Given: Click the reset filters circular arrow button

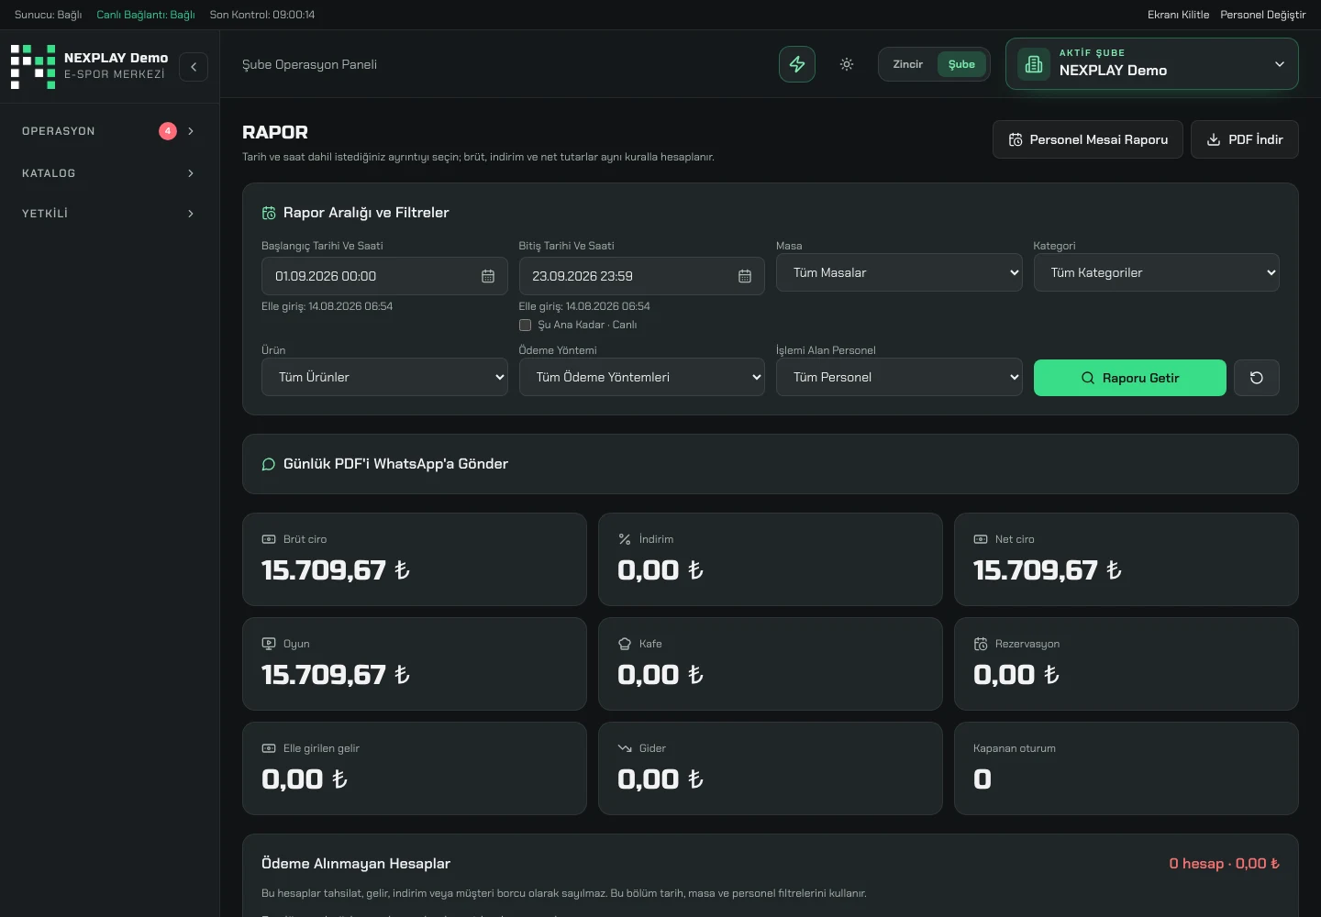Looking at the screenshot, I should [x=1257, y=378].
